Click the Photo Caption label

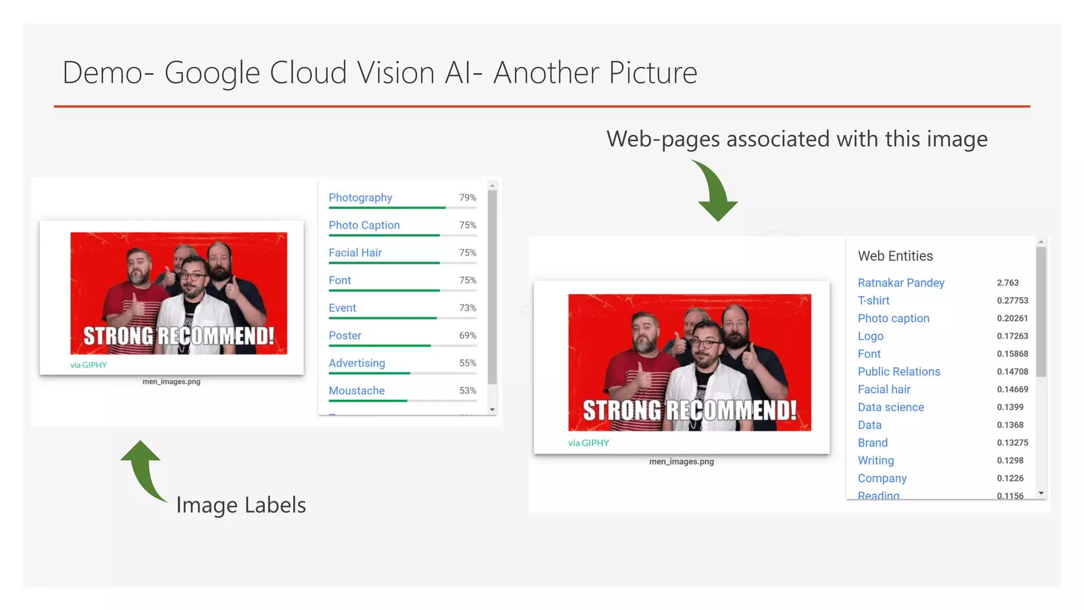tap(364, 225)
